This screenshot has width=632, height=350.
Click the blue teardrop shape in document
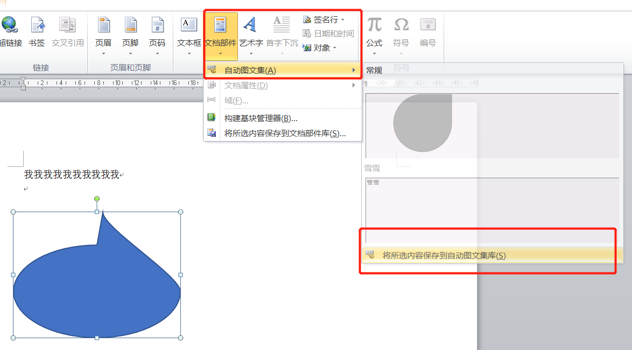[x=97, y=291]
